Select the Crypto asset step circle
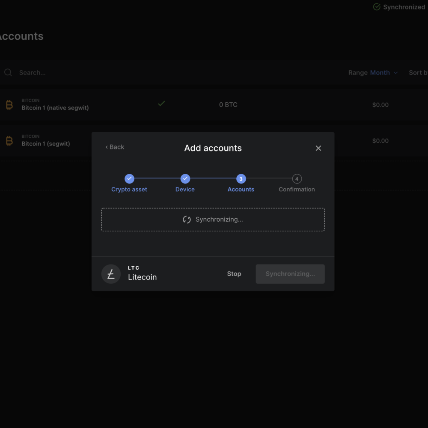Image resolution: width=428 pixels, height=428 pixels. [x=129, y=179]
